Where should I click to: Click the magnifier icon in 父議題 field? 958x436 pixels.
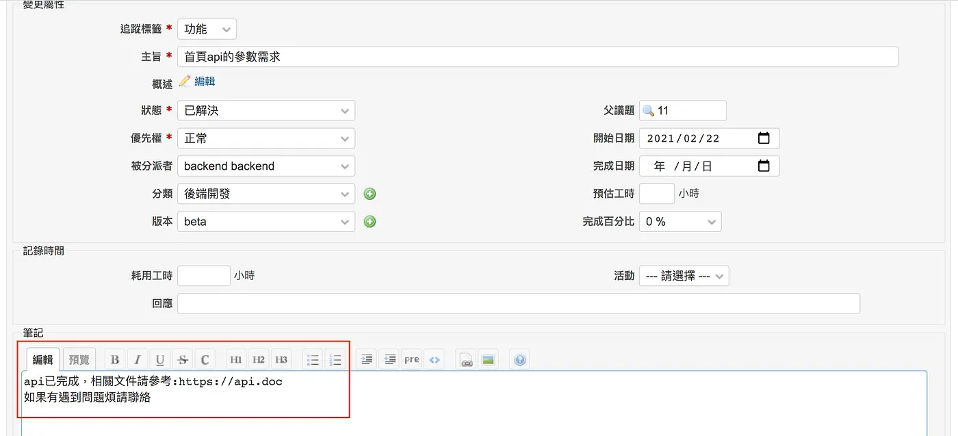[x=649, y=110]
